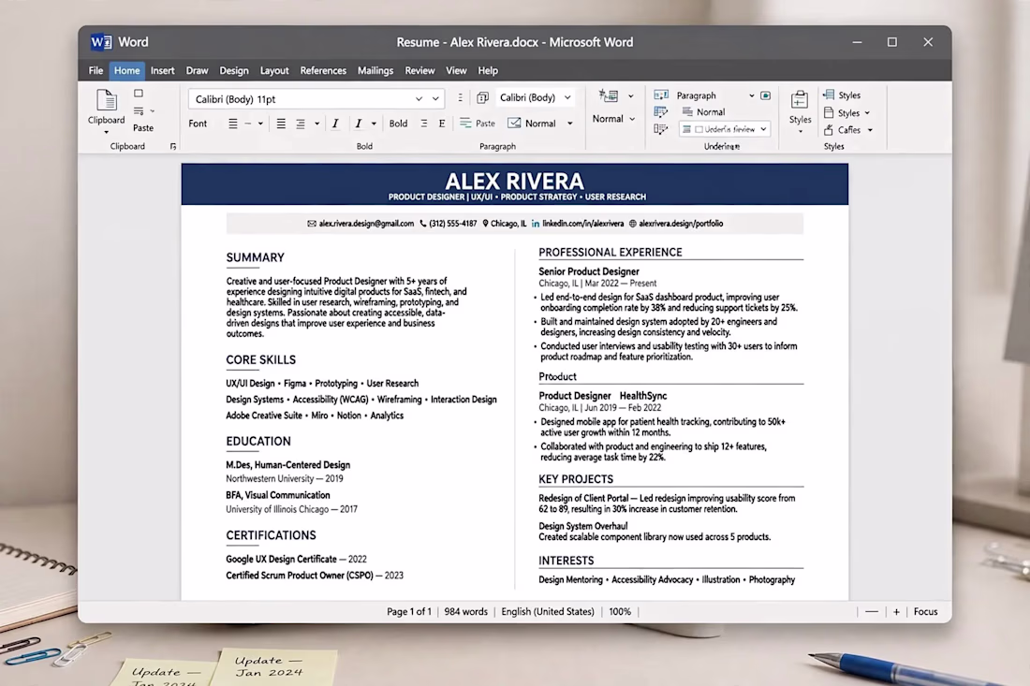The image size is (1030, 686).
Task: Click the green square icon right of Paragraph
Action: click(x=765, y=95)
